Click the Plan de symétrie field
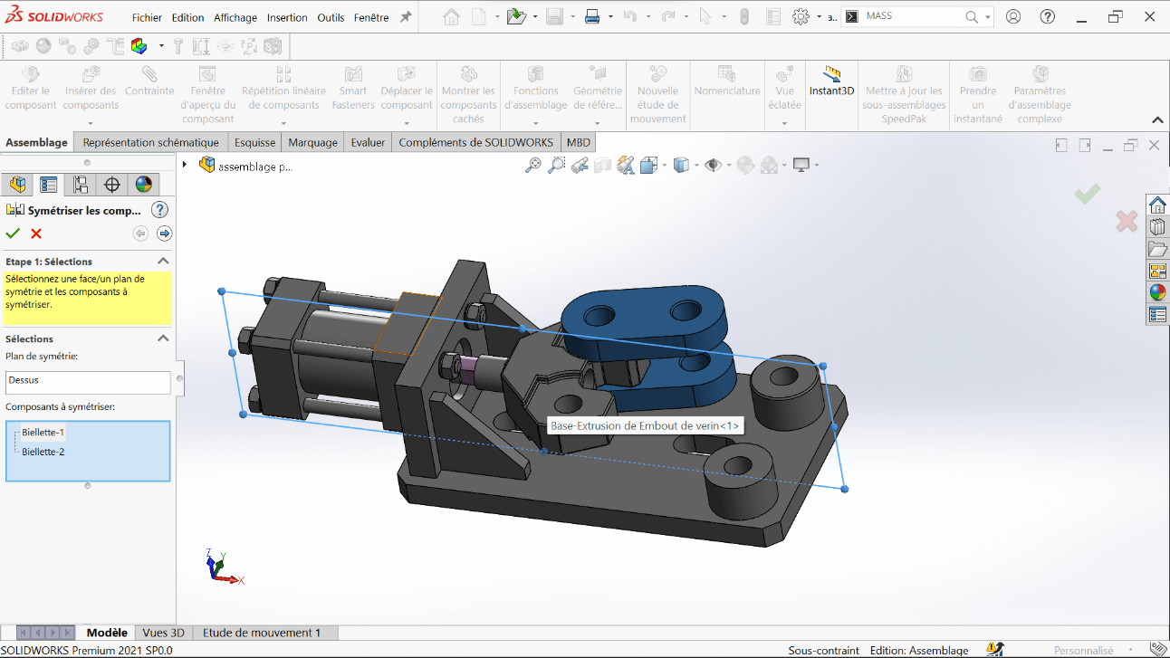Viewport: 1170px width, 658px height. pos(88,381)
